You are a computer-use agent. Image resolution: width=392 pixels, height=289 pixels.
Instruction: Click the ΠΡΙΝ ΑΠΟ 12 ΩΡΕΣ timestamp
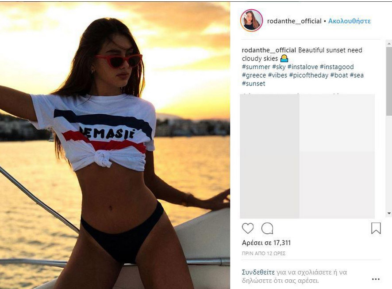[x=264, y=253]
